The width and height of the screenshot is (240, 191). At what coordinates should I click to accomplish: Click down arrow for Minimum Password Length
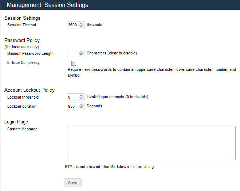(x=81, y=55)
